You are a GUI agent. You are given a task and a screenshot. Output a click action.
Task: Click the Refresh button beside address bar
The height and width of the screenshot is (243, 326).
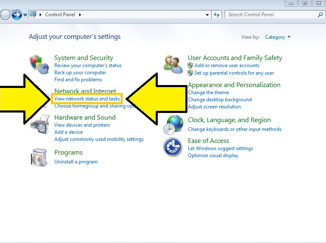[x=217, y=15]
